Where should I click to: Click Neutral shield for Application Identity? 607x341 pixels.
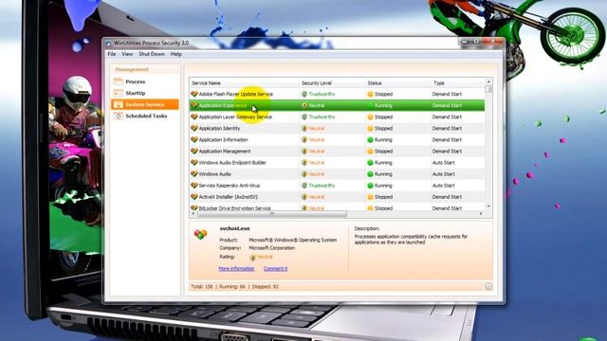coord(304,129)
